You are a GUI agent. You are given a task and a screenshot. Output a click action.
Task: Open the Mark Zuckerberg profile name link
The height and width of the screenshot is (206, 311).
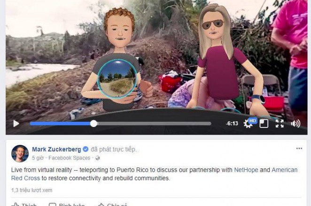pyautogui.click(x=56, y=149)
